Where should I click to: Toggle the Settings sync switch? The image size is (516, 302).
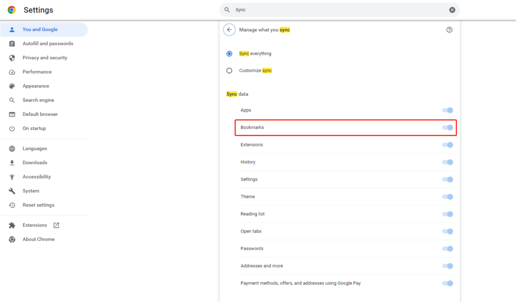pos(447,179)
